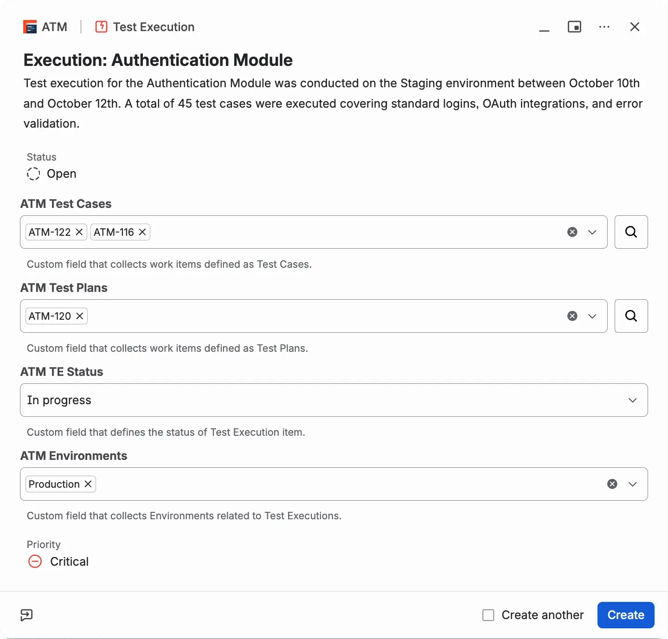Change the Open status value
The width and height of the screenshot is (668, 639).
point(62,174)
